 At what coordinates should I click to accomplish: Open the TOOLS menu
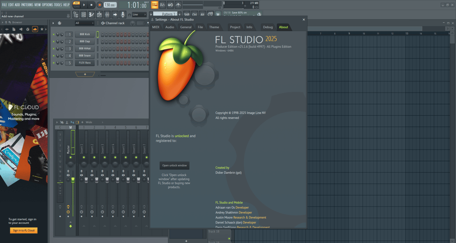click(58, 4)
